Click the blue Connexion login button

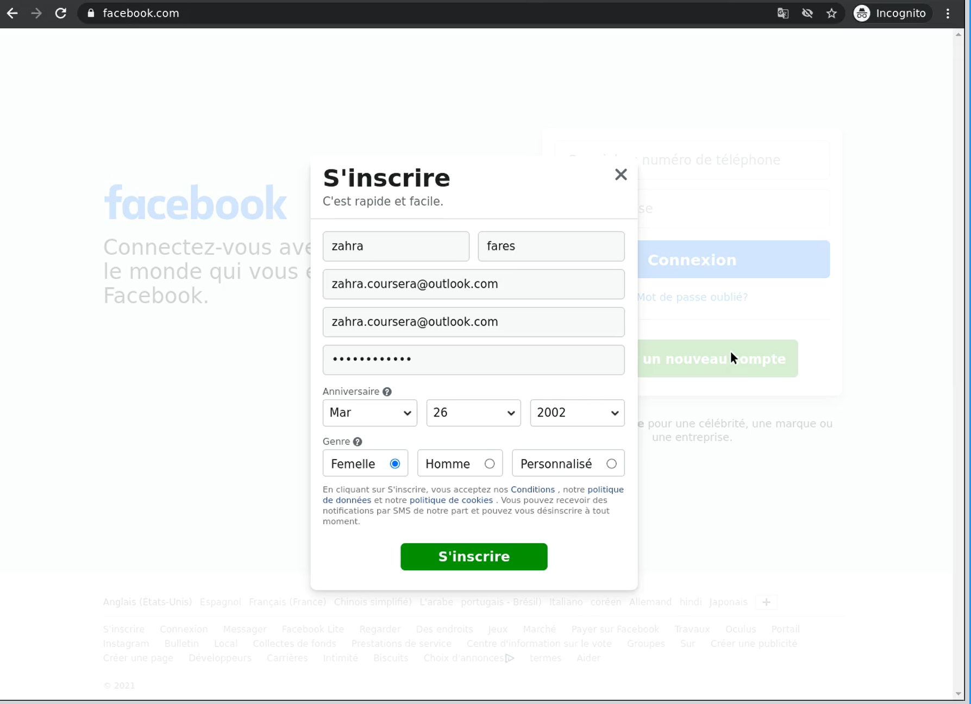(x=734, y=260)
